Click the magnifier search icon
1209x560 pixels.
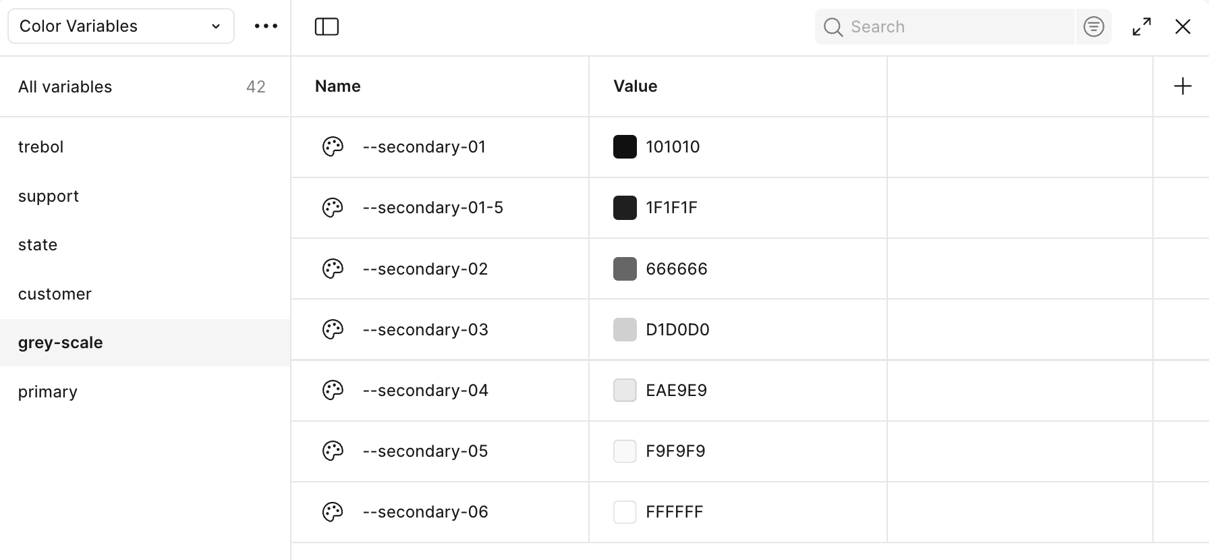pyautogui.click(x=833, y=27)
